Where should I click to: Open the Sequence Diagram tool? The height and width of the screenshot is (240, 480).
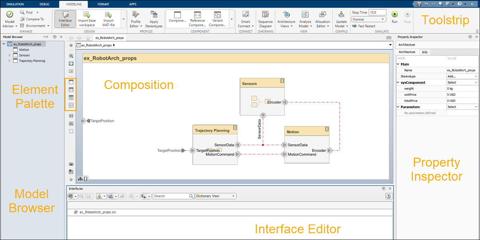pos(265,19)
